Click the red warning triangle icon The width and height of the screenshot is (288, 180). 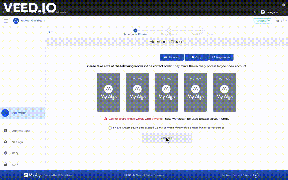(x=106, y=119)
